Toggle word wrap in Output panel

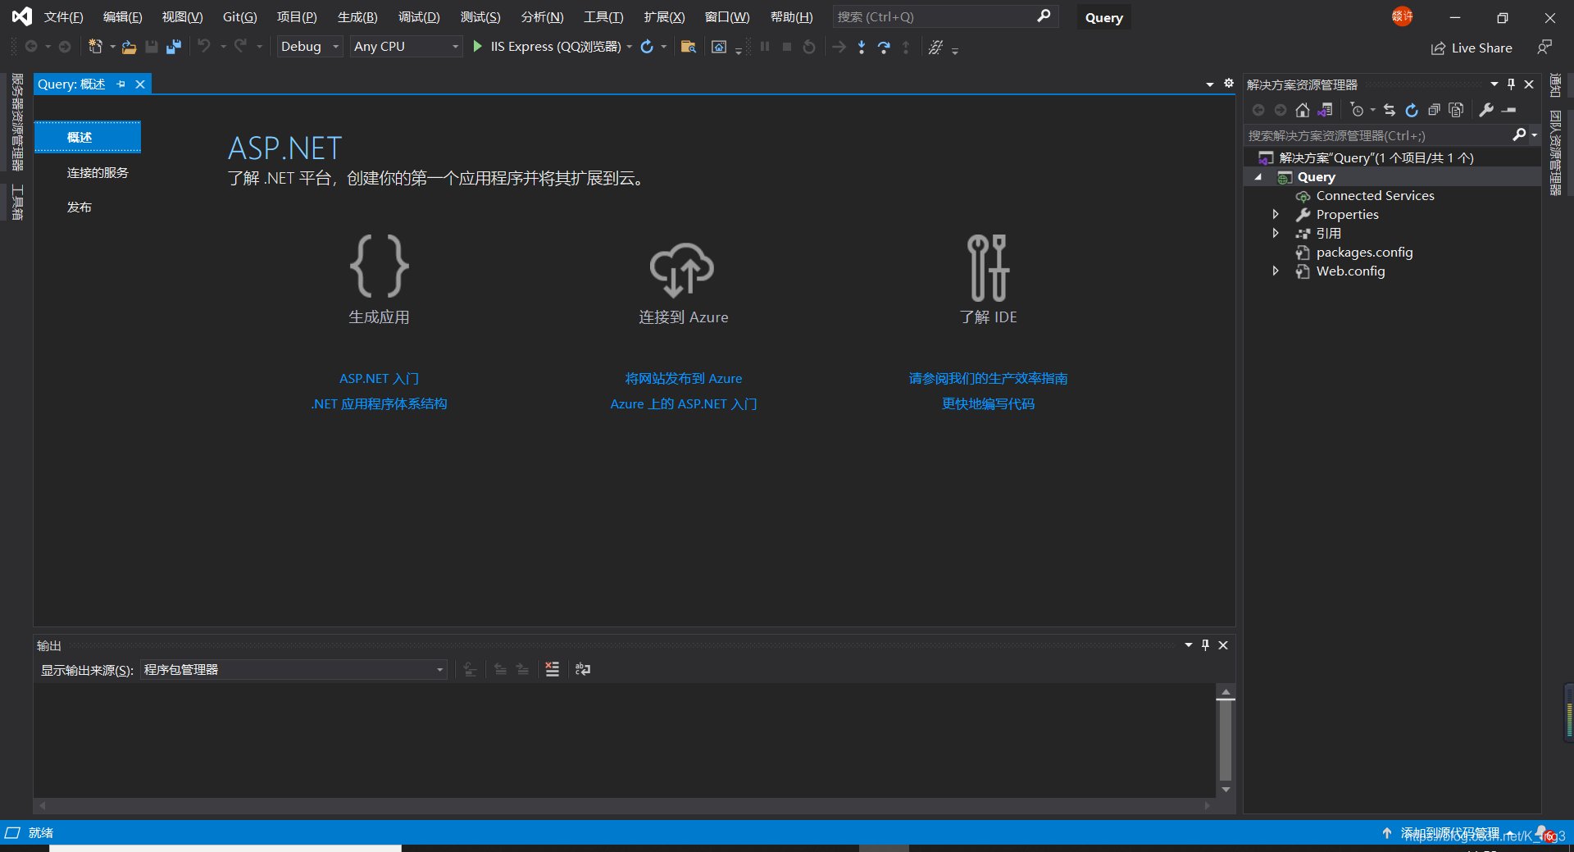[x=583, y=669]
